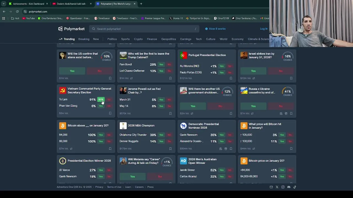Bookmark the Bitcoin above on January 20 market
The width and height of the screenshot is (353, 198).
110,148
